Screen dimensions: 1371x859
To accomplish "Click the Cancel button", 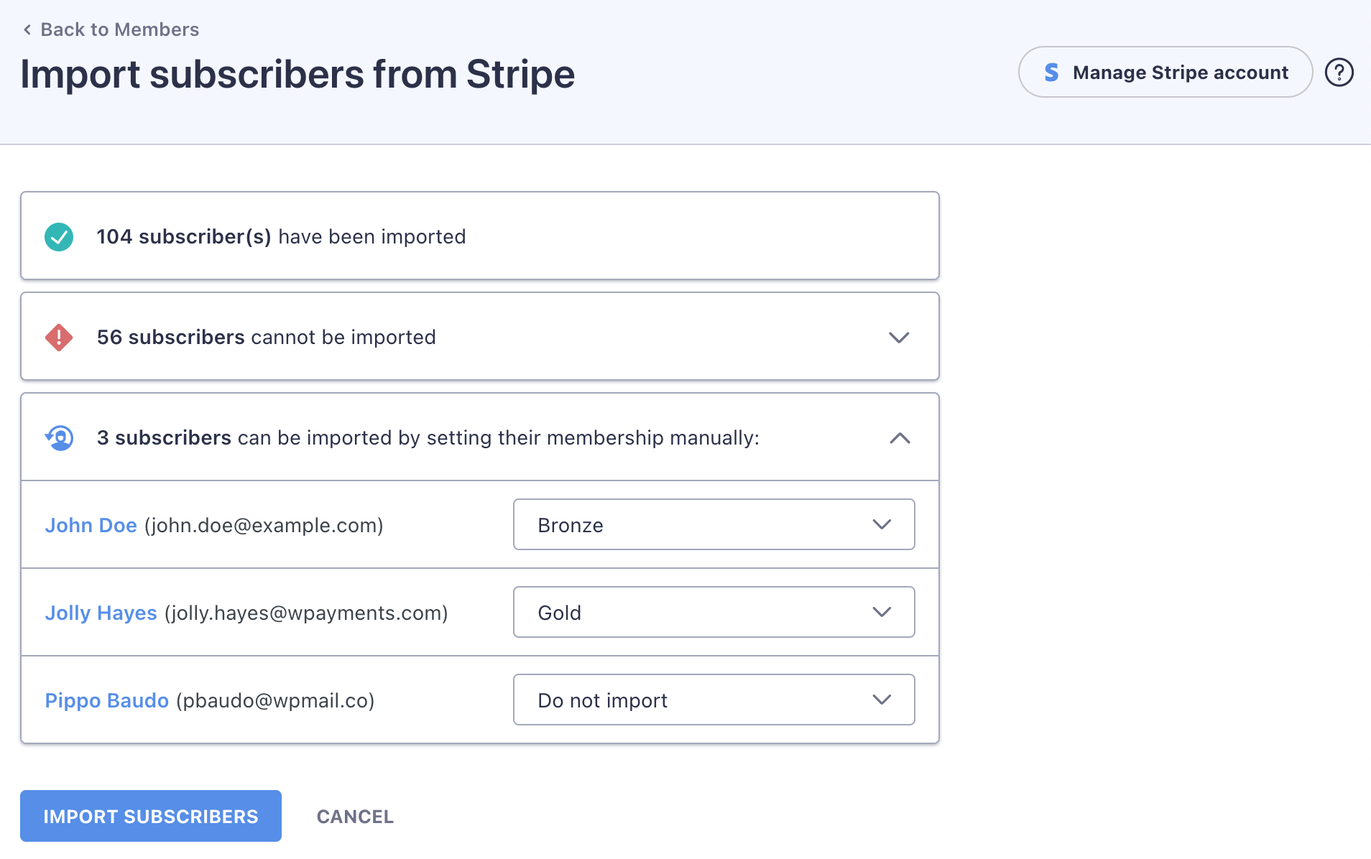I will coord(355,817).
